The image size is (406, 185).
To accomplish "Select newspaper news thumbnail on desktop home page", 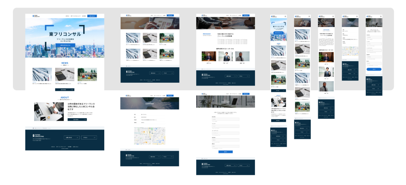I will (42, 74).
